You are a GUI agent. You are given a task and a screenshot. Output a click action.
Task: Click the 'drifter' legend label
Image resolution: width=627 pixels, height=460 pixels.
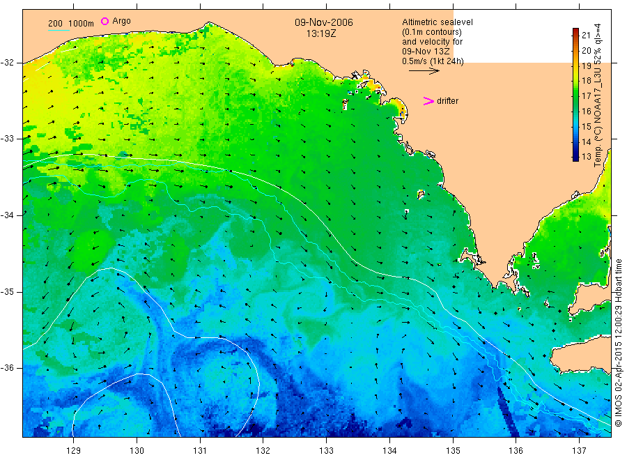point(447,101)
